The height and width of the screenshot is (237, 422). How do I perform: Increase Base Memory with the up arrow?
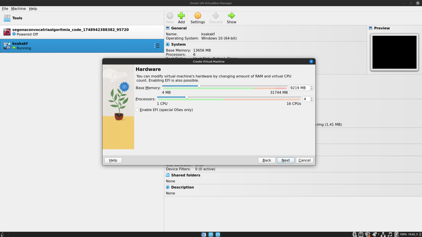click(312, 86)
